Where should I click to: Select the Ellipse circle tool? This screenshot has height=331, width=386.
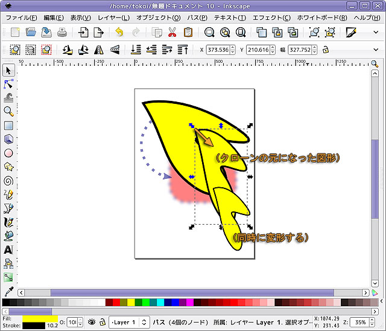(x=8, y=153)
